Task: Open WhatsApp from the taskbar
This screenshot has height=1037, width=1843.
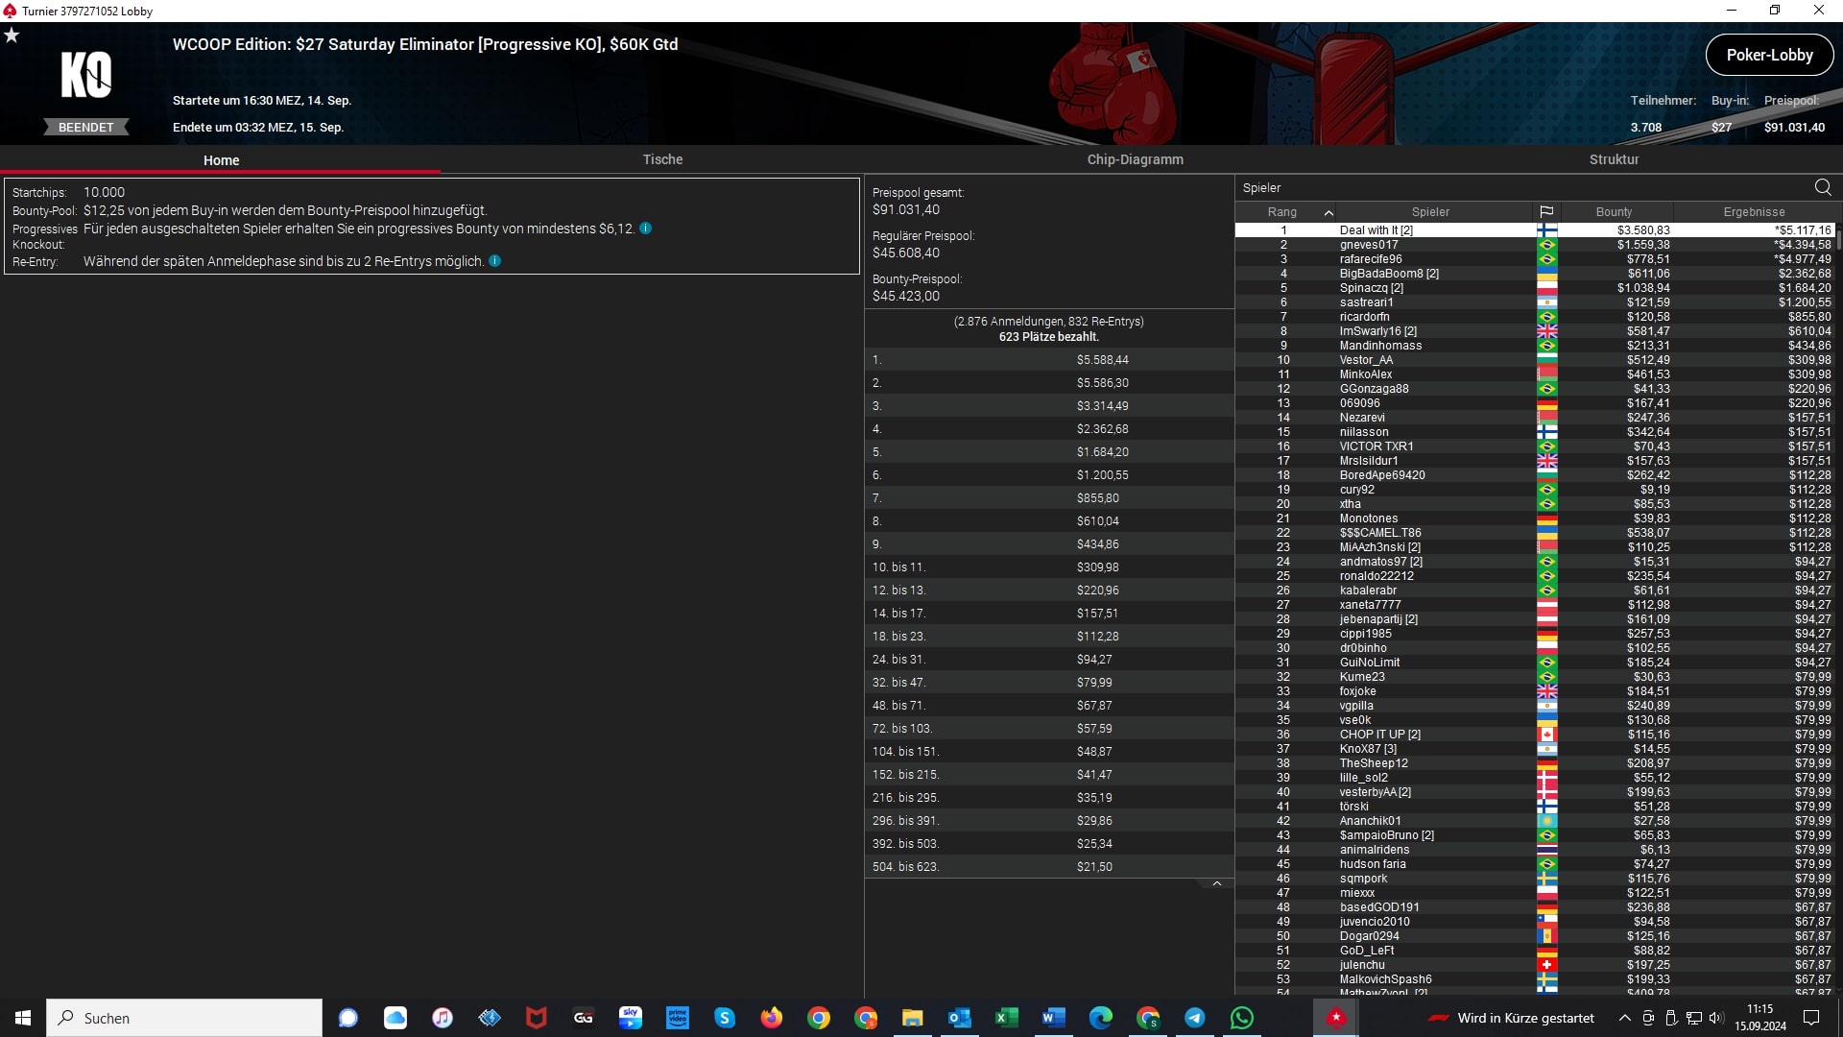Action: (1242, 1018)
